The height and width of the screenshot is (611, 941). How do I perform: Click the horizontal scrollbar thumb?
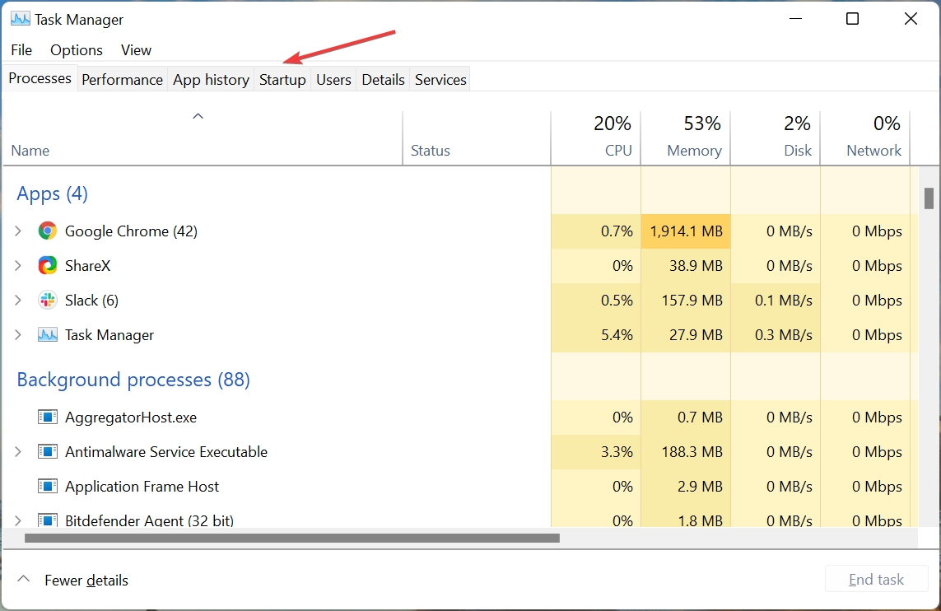point(292,539)
